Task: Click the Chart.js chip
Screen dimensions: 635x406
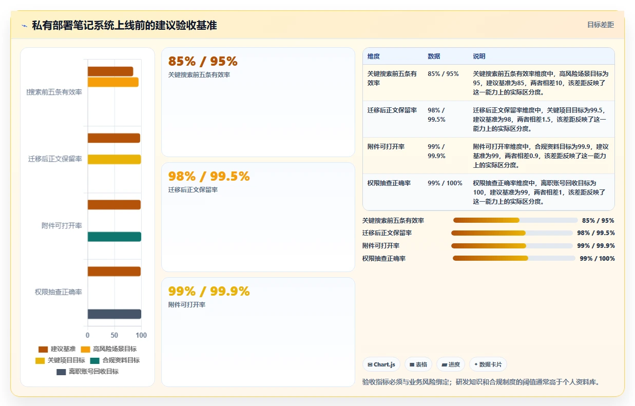Action: 381,364
